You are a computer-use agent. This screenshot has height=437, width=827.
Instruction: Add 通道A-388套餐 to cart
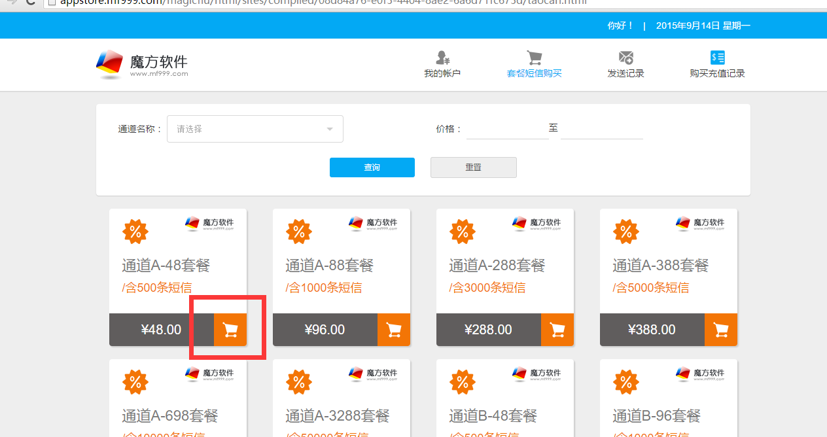(721, 330)
